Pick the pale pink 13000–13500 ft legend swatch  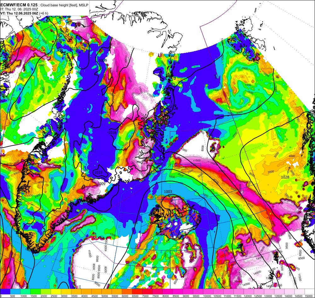pyautogui.click(x=269, y=291)
